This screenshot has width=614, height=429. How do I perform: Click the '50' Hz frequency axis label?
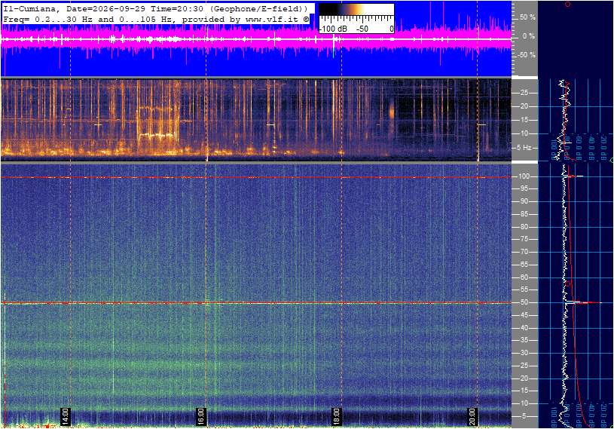[524, 302]
